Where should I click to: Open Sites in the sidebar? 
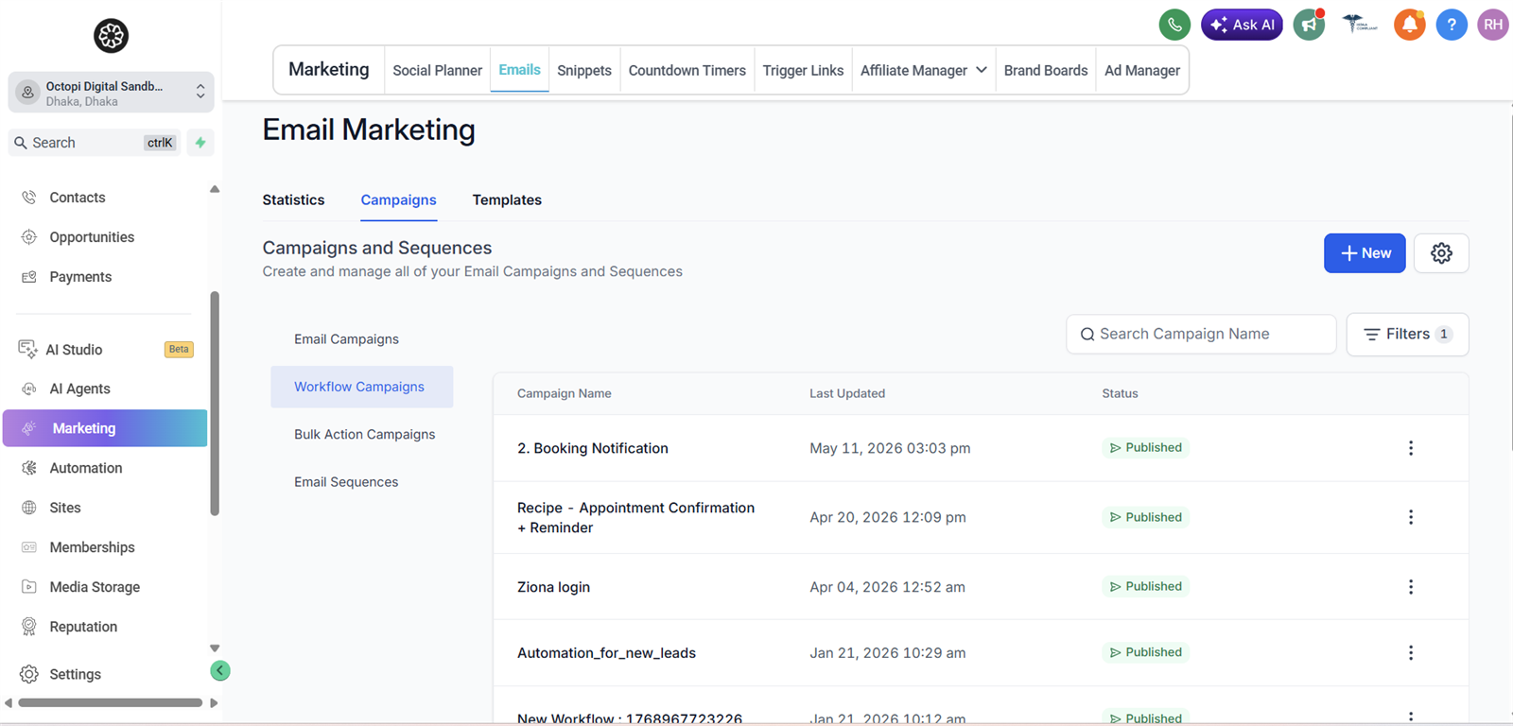click(65, 508)
